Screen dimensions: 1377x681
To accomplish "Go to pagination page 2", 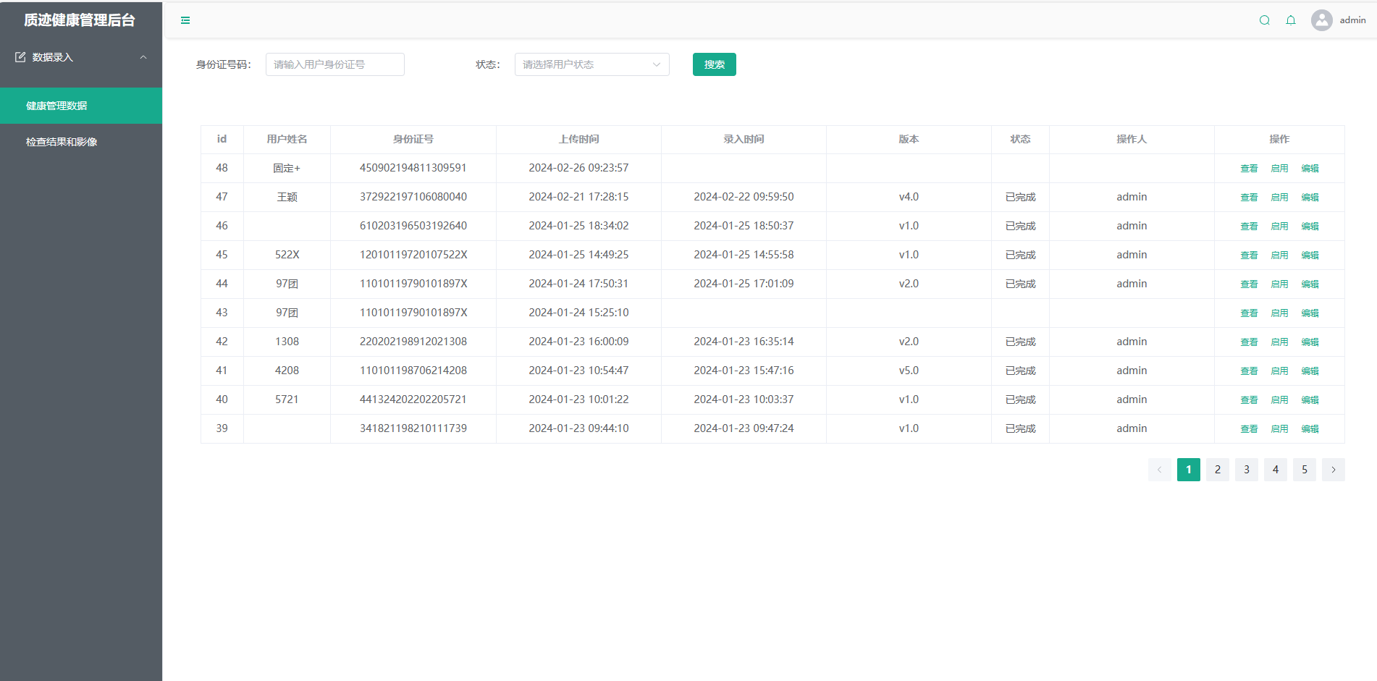I will coord(1218,470).
